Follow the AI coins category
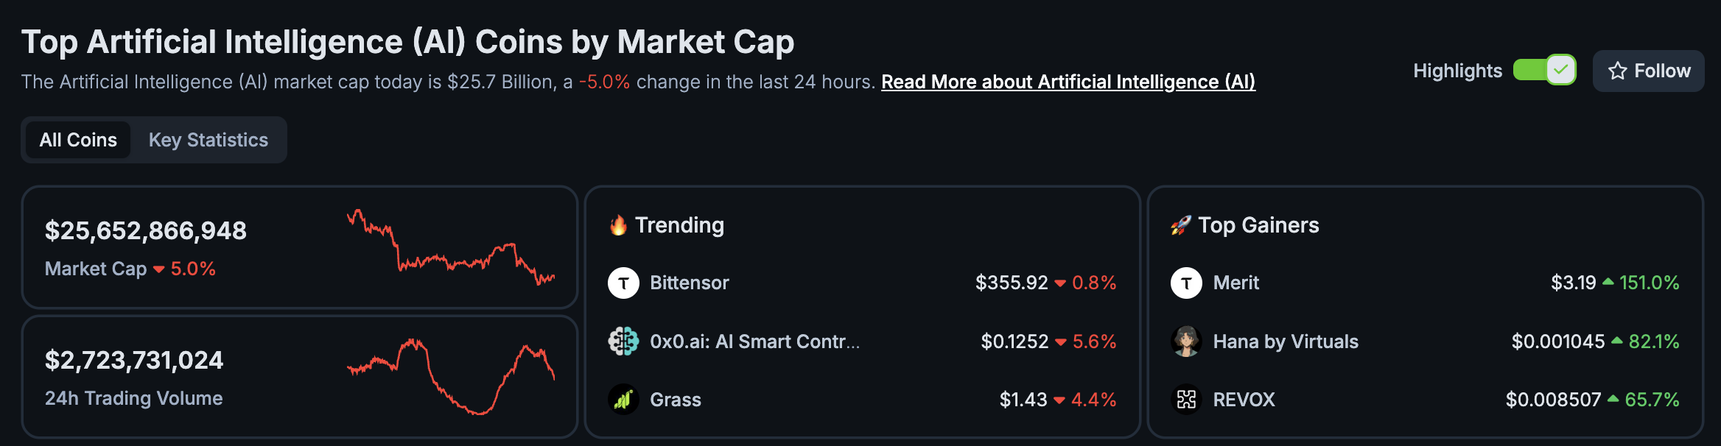The height and width of the screenshot is (446, 1721). (x=1649, y=71)
